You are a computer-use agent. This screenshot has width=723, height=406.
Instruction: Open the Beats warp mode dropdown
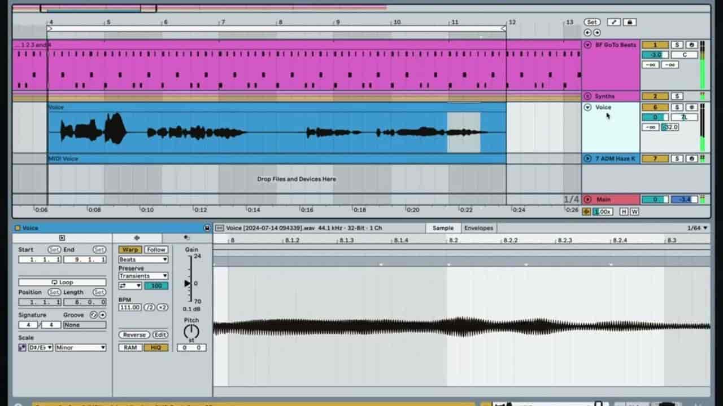[143, 259]
